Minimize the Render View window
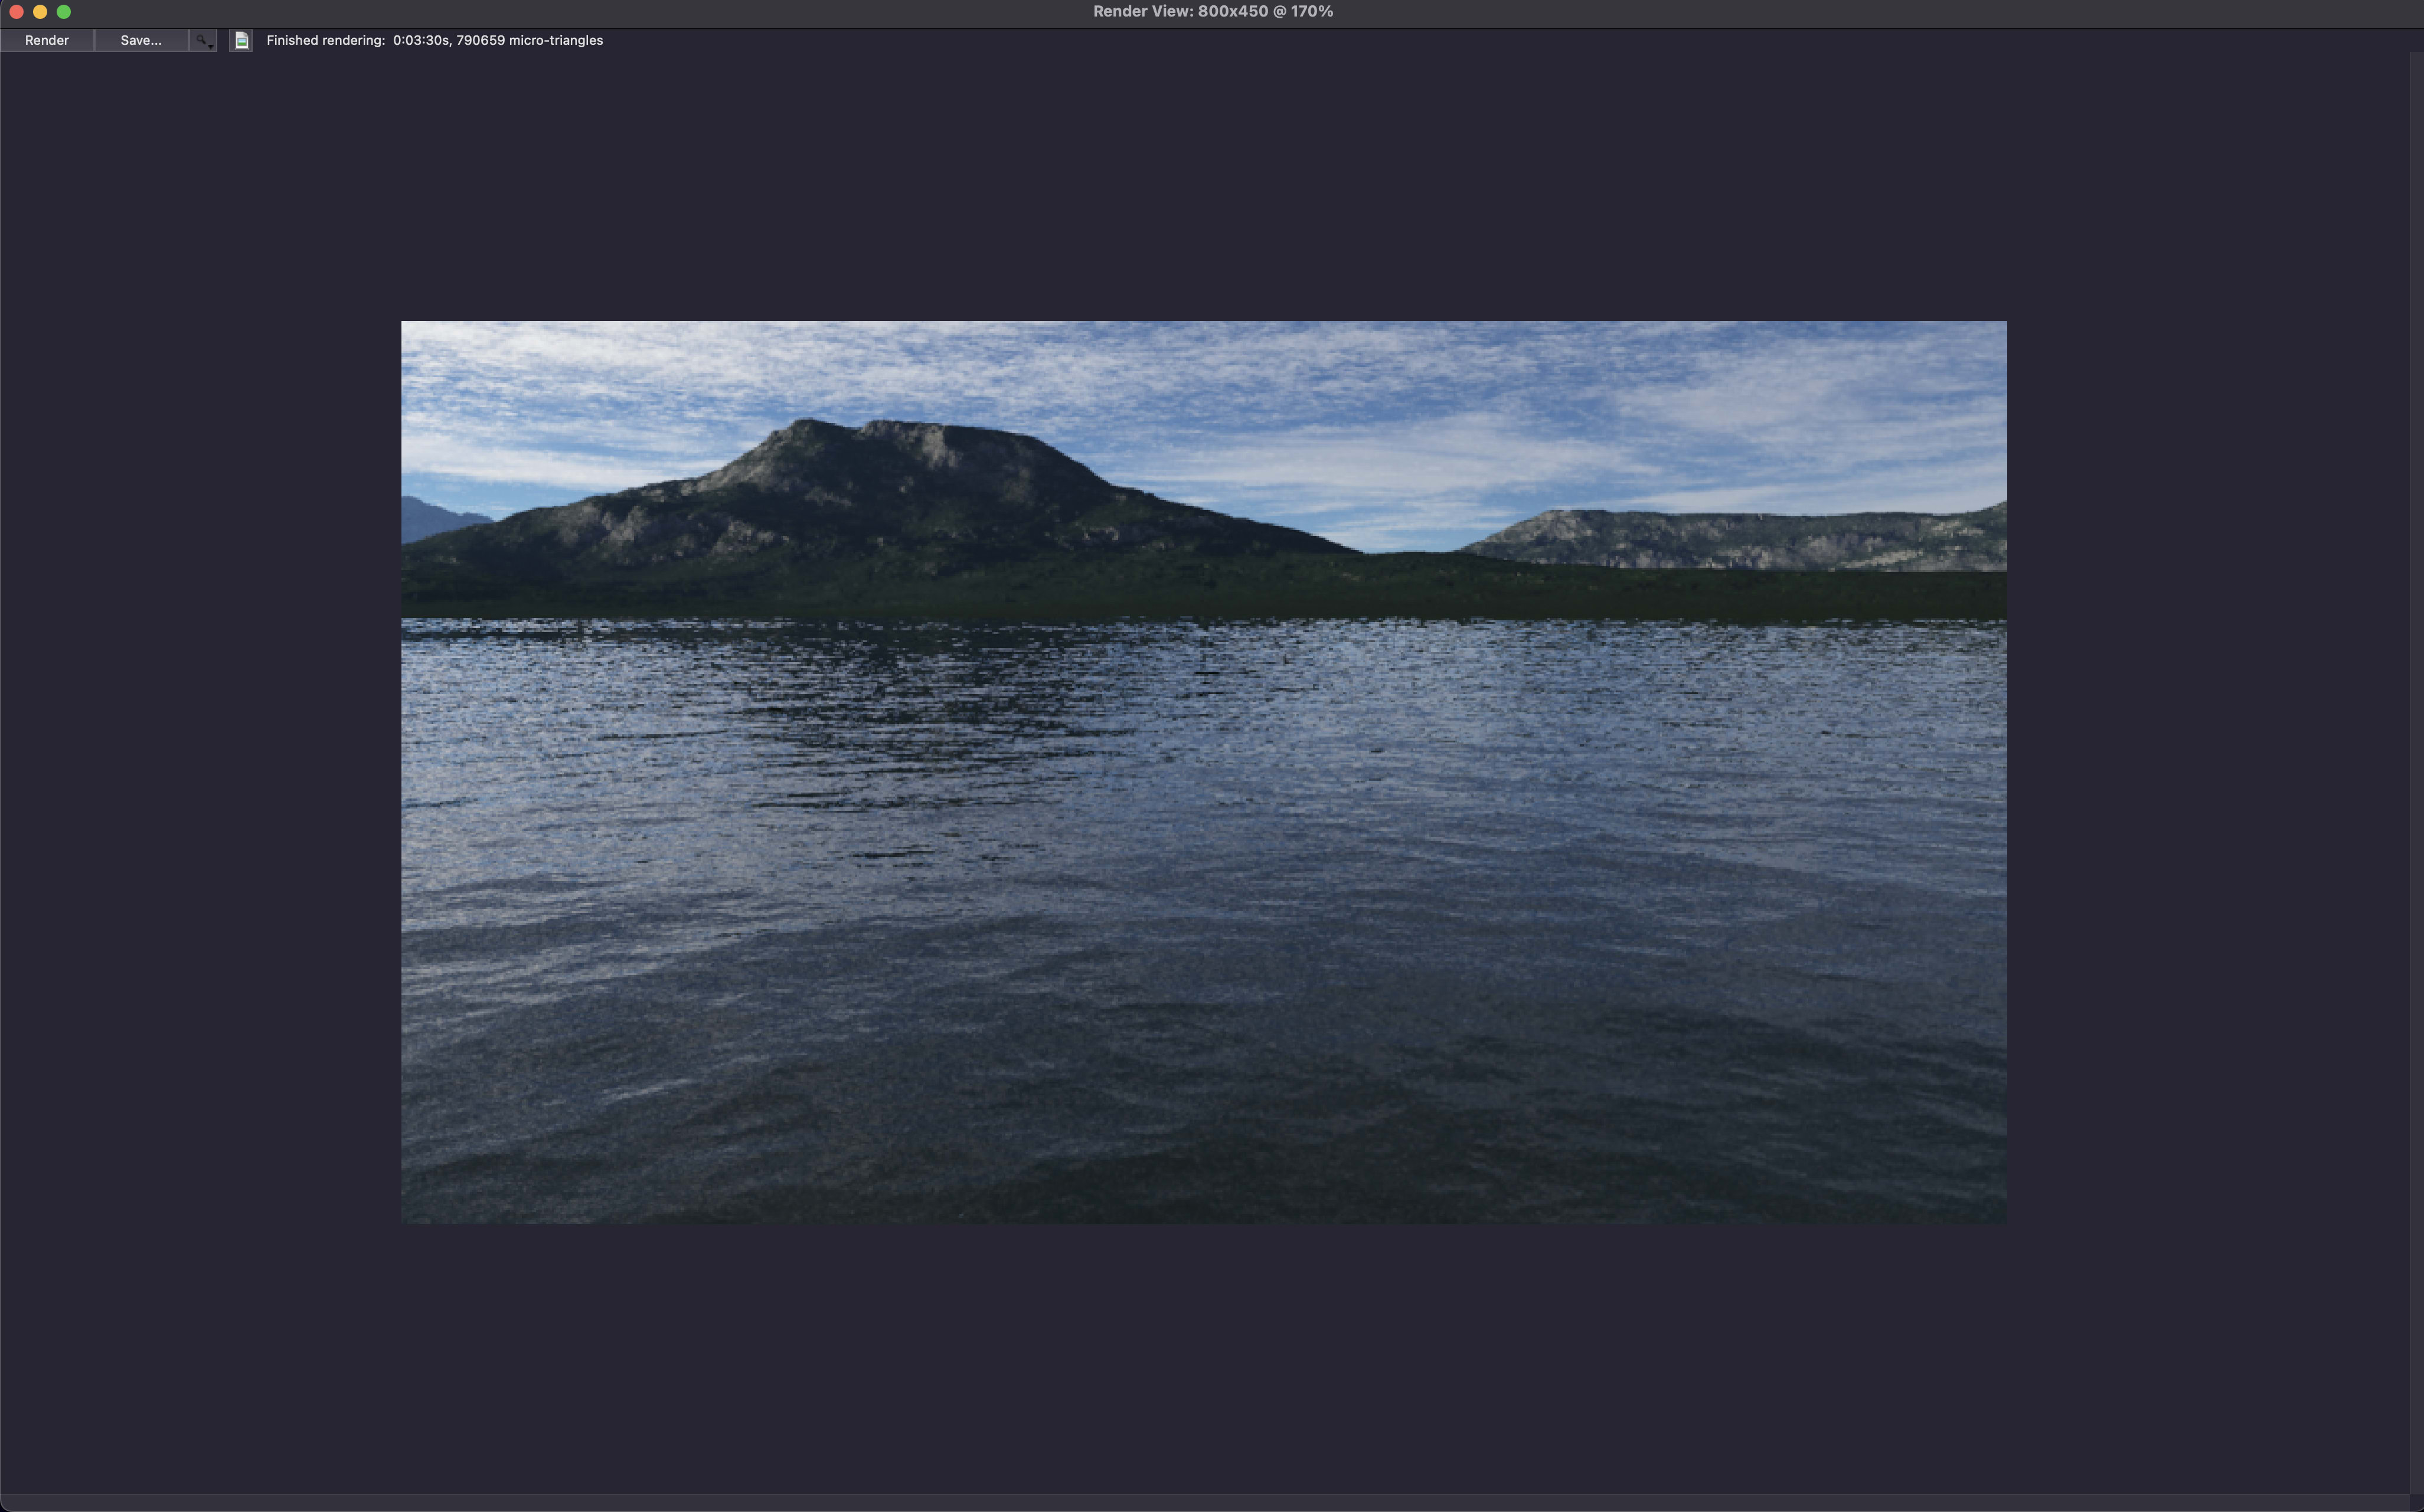 40,11
